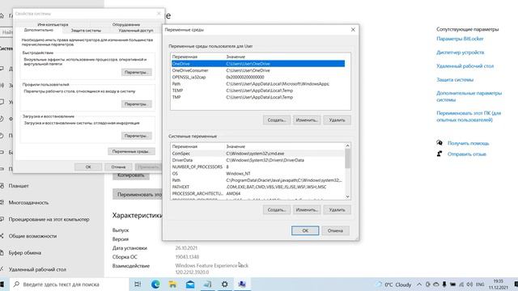Viewport: 518px width, 291px height.
Task: Click the taskbar search box
Action: [69, 284]
